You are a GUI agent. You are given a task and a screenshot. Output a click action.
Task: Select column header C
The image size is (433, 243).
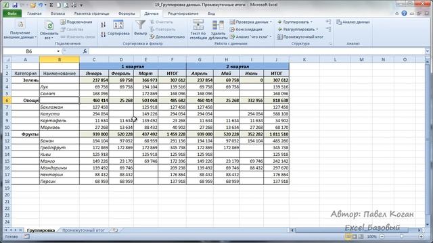pyautogui.click(x=94, y=59)
